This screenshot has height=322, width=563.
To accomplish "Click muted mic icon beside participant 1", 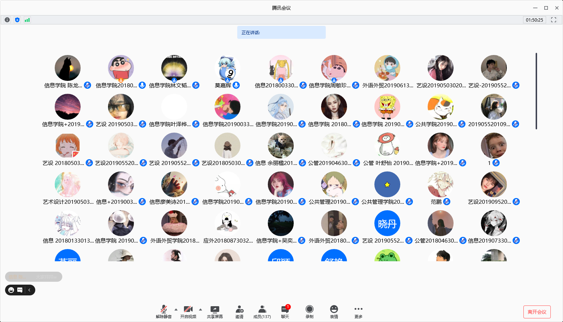I will click(x=496, y=163).
